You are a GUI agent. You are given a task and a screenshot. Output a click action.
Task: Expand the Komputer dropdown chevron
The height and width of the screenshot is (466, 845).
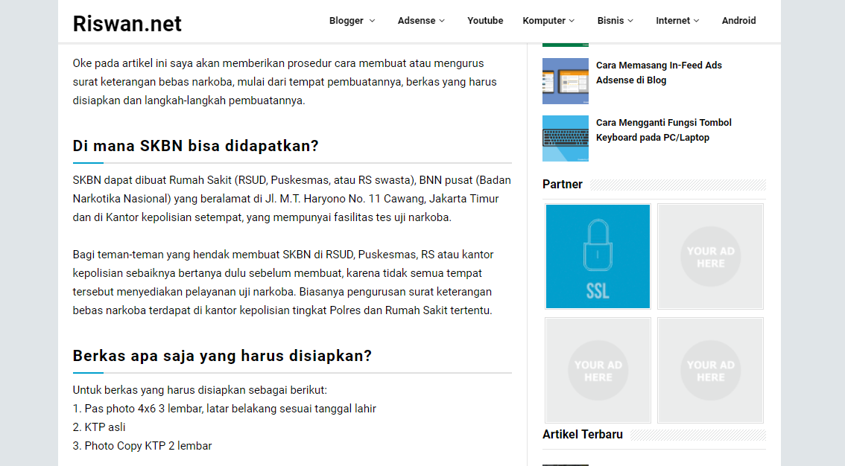[x=572, y=20]
